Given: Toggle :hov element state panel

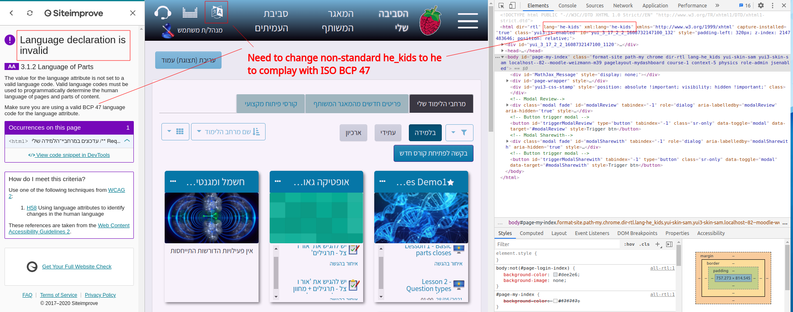Looking at the screenshot, I should click(x=629, y=244).
